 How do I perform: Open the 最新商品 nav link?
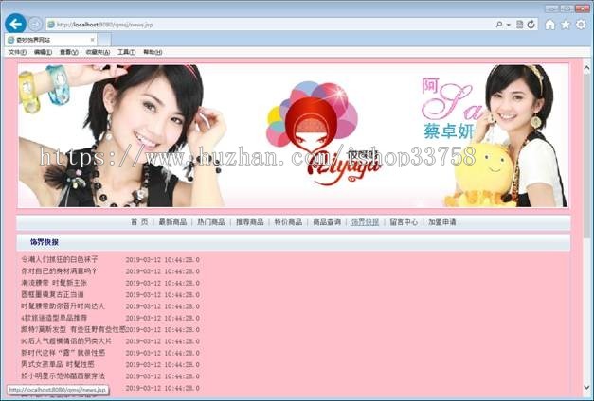(x=172, y=222)
